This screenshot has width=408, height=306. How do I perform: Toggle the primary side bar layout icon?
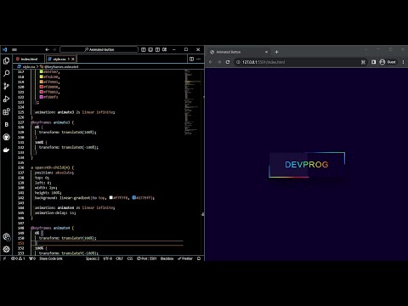[144, 49]
